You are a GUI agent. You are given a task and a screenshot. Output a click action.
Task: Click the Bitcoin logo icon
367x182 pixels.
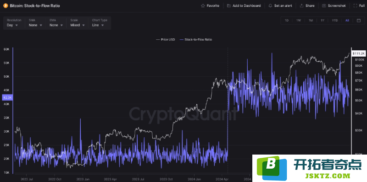point(6,5)
